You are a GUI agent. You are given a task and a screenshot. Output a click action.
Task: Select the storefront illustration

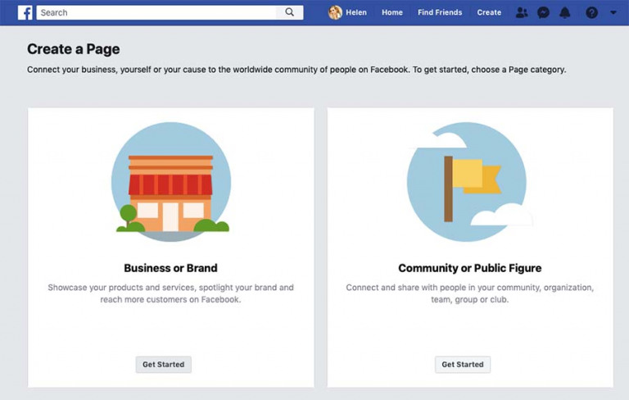(171, 182)
